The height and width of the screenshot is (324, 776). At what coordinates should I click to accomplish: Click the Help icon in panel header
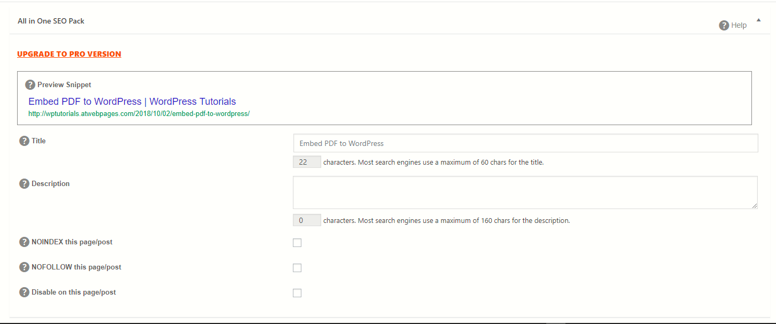pos(724,25)
